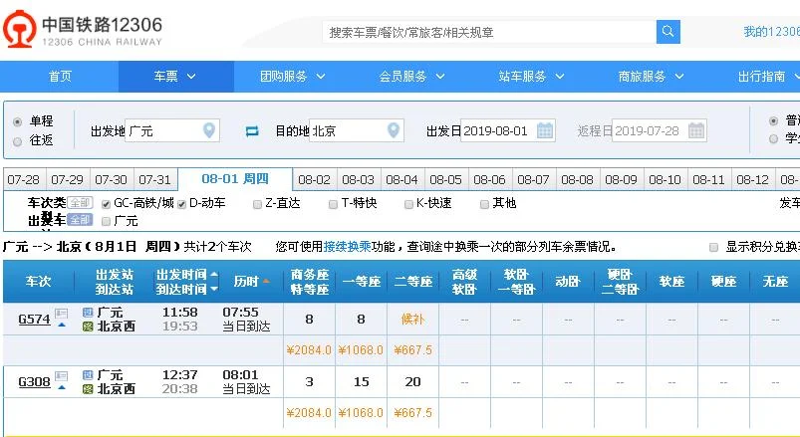Select the 08-05 date tab

tap(446, 179)
